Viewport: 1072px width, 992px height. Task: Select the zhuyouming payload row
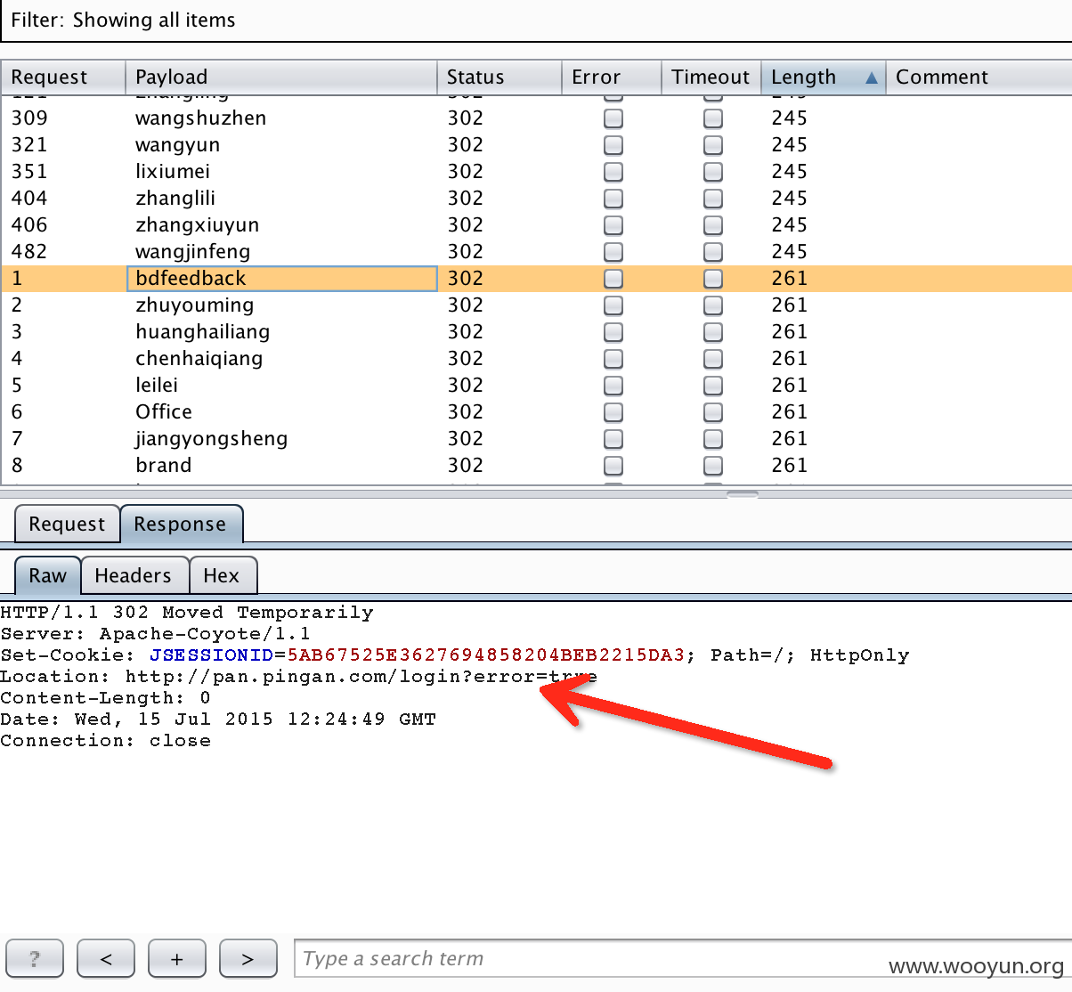(x=536, y=305)
